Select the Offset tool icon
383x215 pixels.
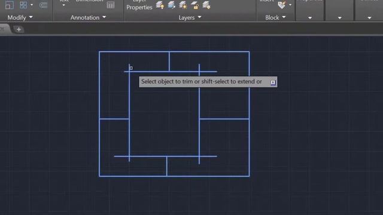(44, 5)
